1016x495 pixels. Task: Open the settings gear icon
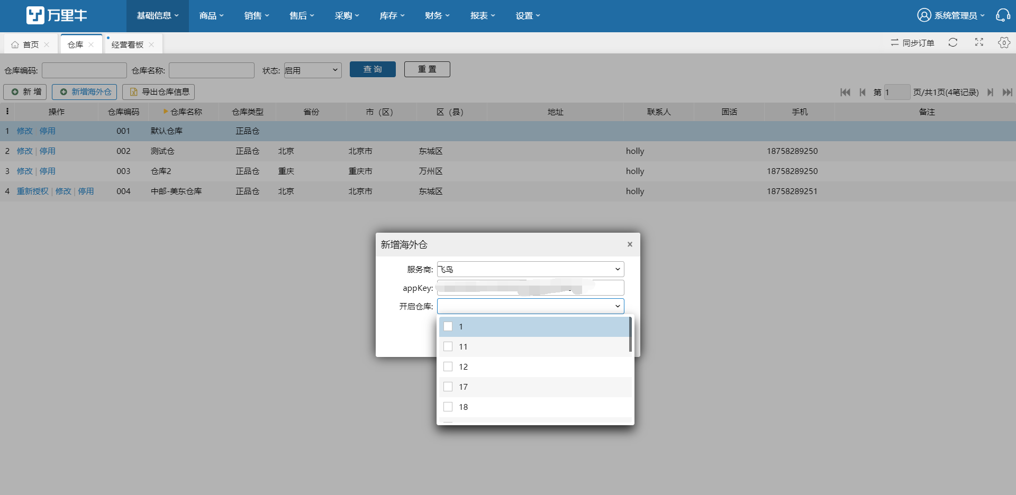point(1004,42)
